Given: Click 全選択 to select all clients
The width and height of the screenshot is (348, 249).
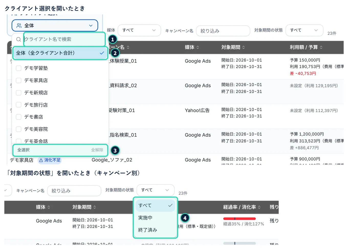Looking at the screenshot, I should pos(23,150).
